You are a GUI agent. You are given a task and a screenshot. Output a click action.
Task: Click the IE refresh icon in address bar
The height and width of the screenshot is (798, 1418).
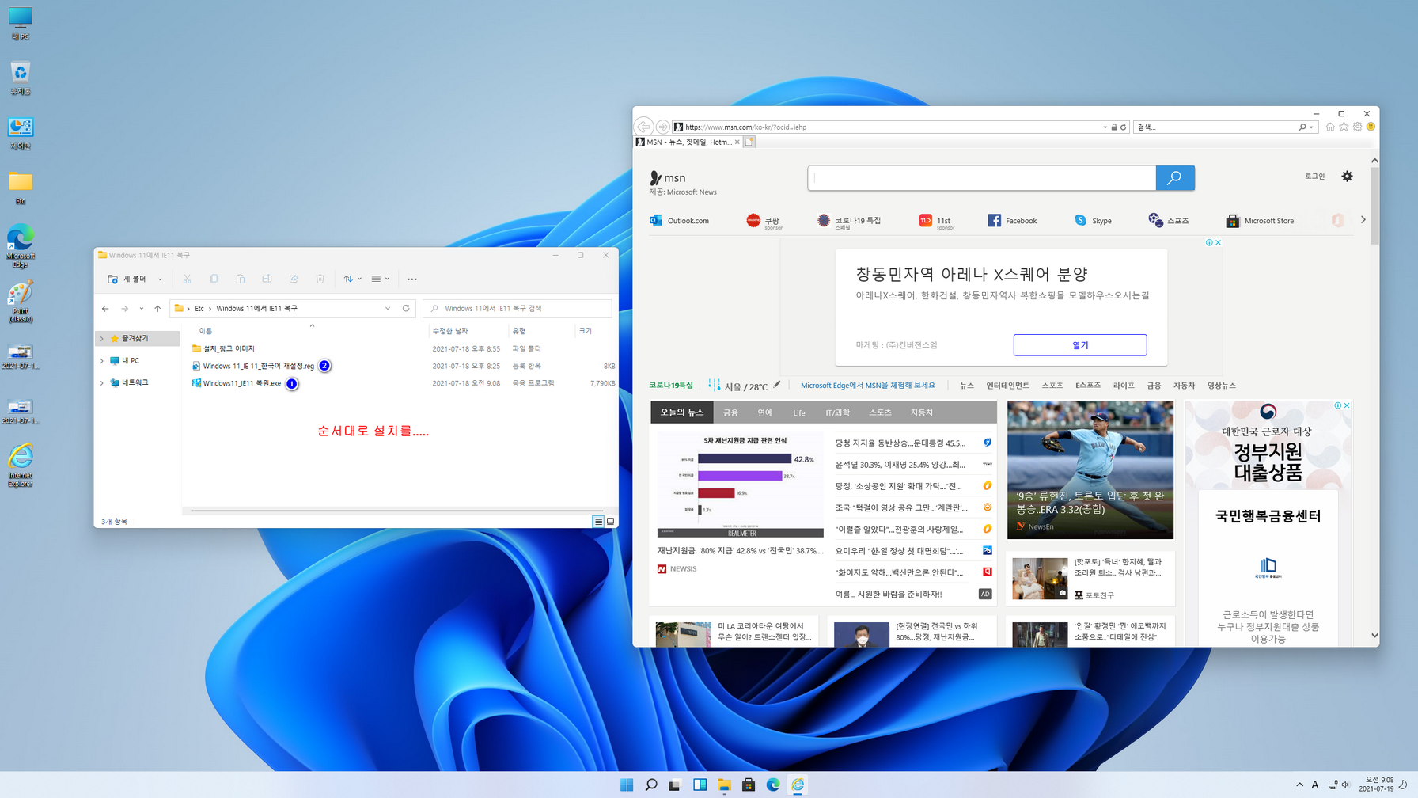1123,127
